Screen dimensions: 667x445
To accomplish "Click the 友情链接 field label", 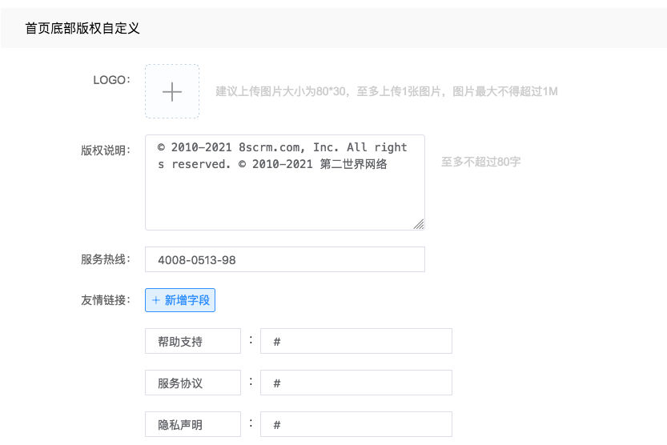I will coord(106,300).
